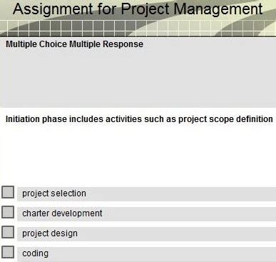Click the gray row bar right of 'charter development'
Viewport: 276px width, 262px height.
tap(190, 214)
